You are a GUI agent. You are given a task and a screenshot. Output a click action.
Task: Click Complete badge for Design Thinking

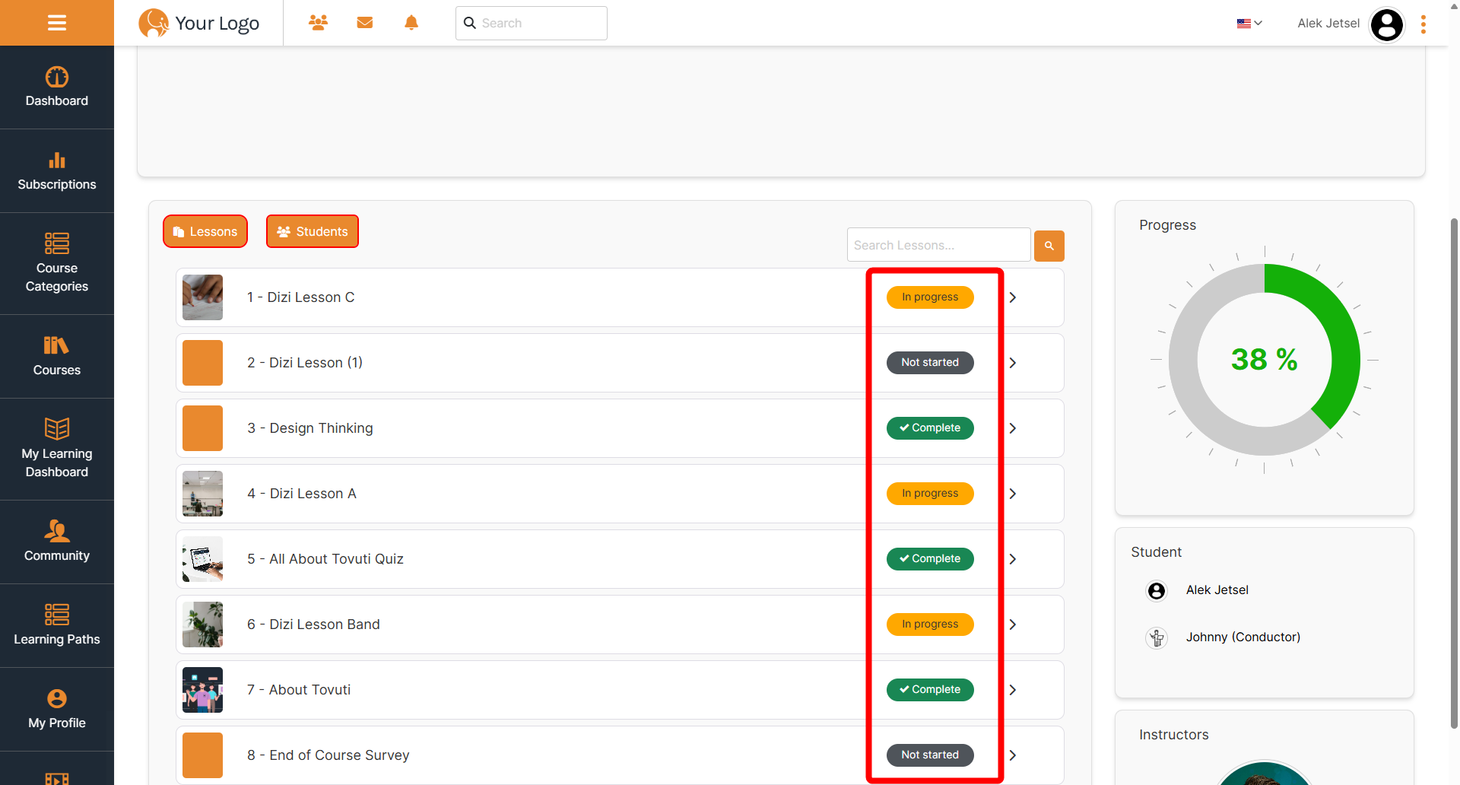click(x=930, y=428)
